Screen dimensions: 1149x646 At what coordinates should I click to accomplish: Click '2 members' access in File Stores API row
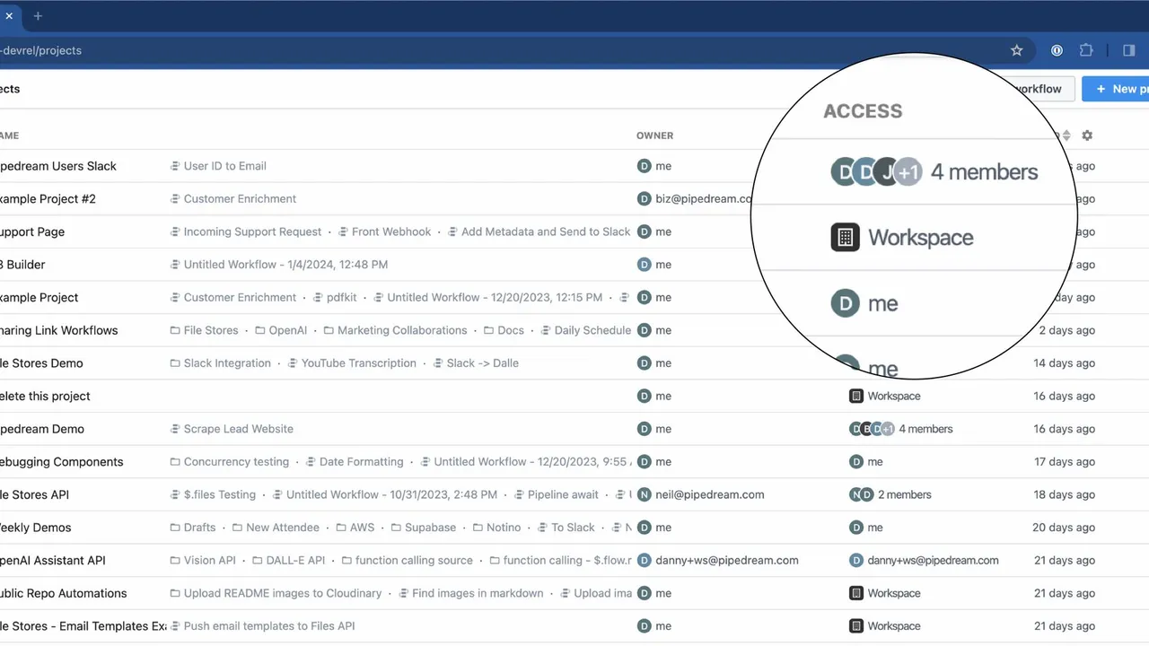point(905,494)
